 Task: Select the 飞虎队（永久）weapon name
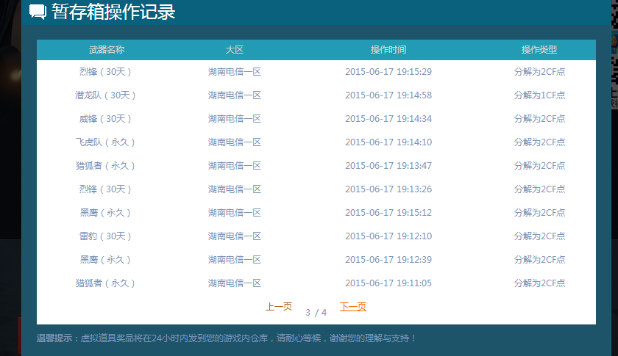click(105, 142)
